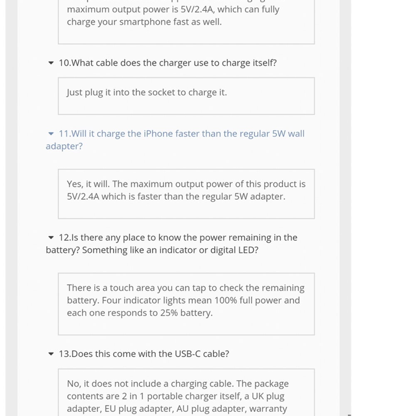This screenshot has height=416, width=399.
Task: Click 'adapter?' on question 11's second line
Action: (x=64, y=146)
